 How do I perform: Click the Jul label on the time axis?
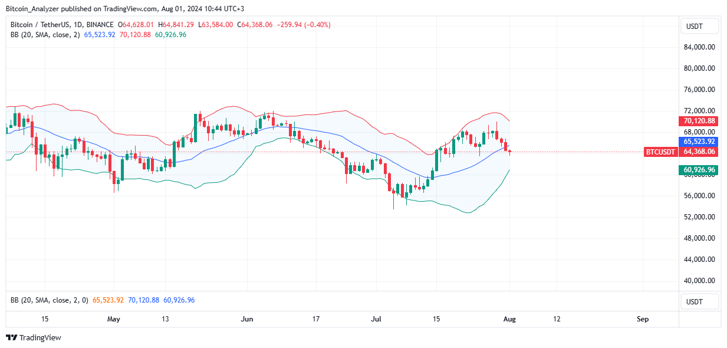[376, 319]
